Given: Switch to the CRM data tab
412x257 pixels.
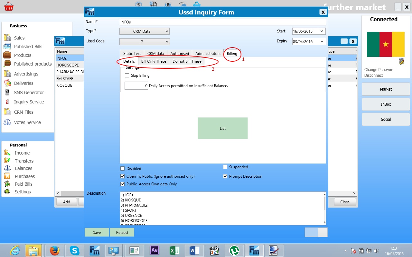Looking at the screenshot, I should pos(156,54).
